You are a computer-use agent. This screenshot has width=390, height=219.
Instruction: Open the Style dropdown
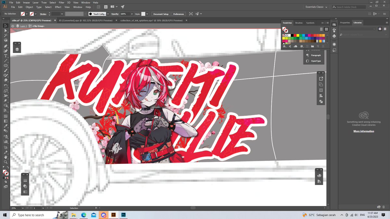tap(147, 14)
